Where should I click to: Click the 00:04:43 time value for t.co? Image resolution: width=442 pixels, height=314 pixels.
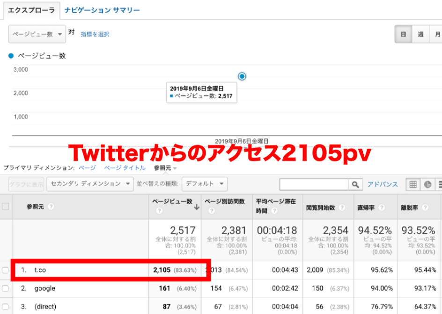pos(285,270)
